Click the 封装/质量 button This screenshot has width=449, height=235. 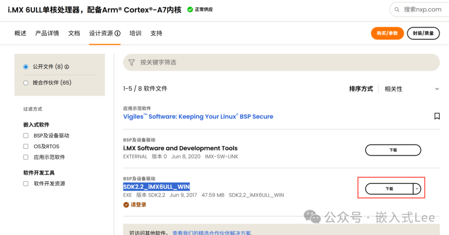click(423, 34)
